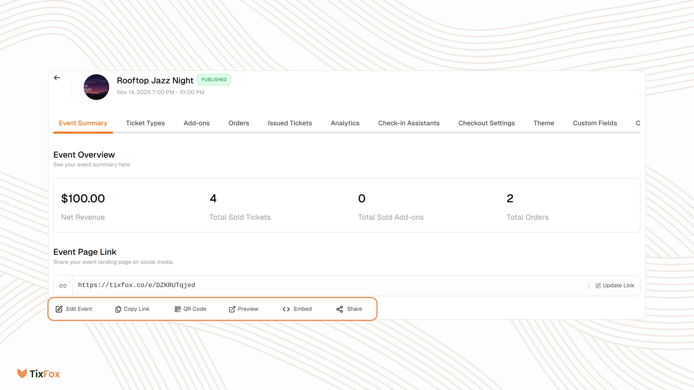Open the Checkout Settings tab

pyautogui.click(x=487, y=123)
